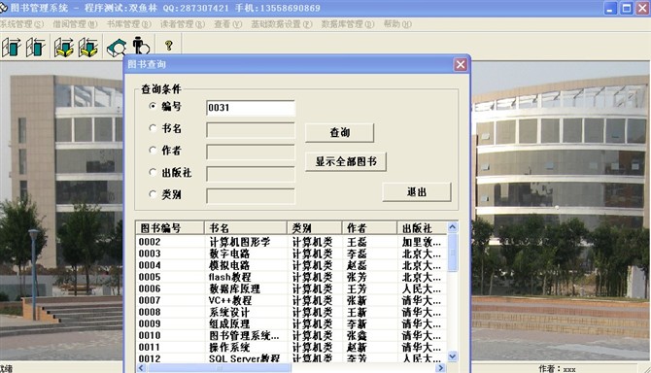
Task: Click the results list scroll-down arrow
Action: [453, 356]
